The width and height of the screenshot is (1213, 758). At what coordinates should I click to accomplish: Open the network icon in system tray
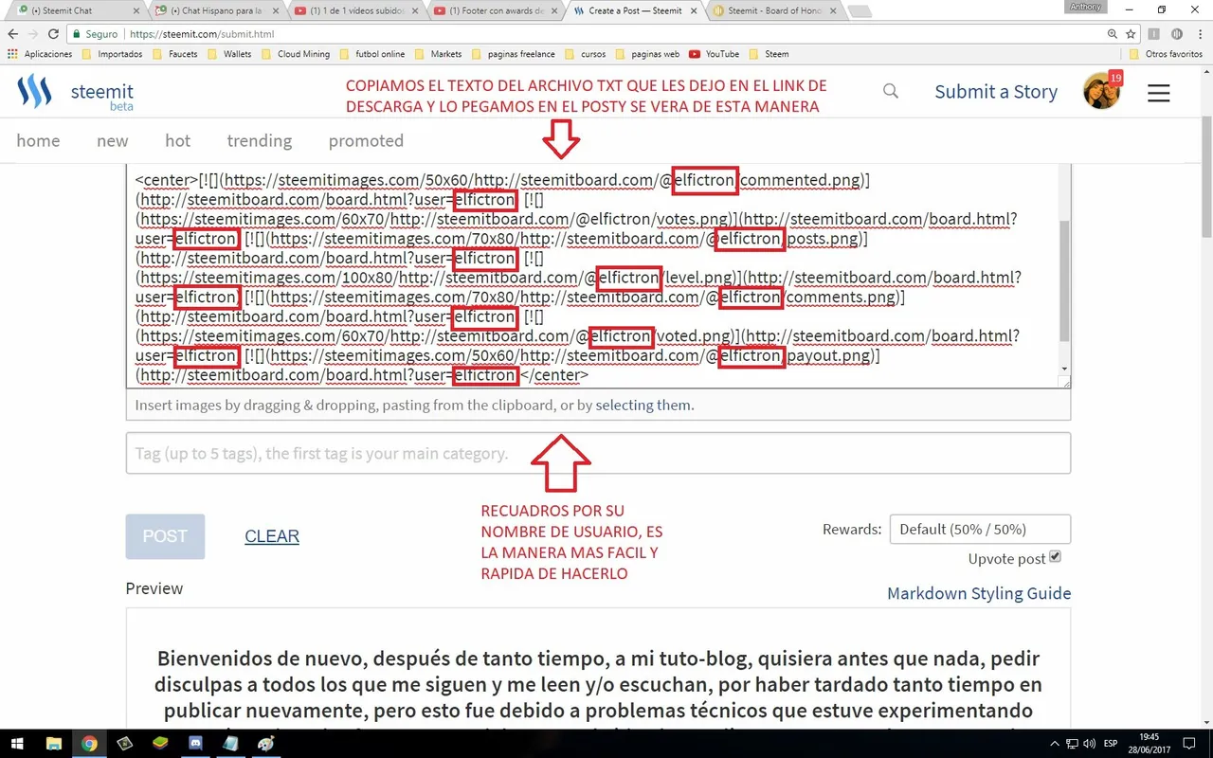coord(1073,744)
